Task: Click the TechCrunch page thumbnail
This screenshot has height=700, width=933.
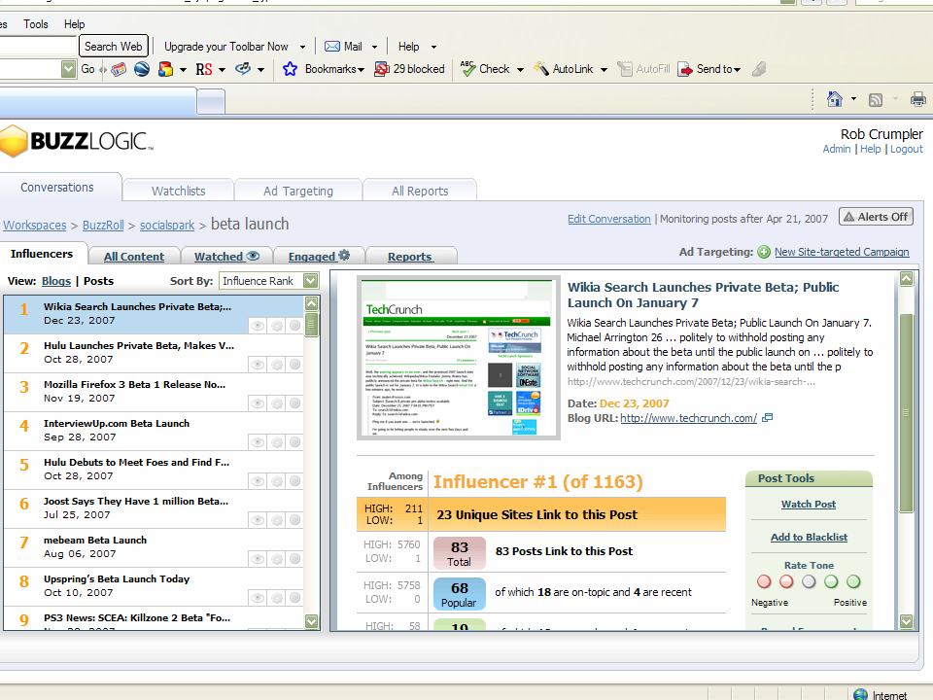Action: point(459,359)
